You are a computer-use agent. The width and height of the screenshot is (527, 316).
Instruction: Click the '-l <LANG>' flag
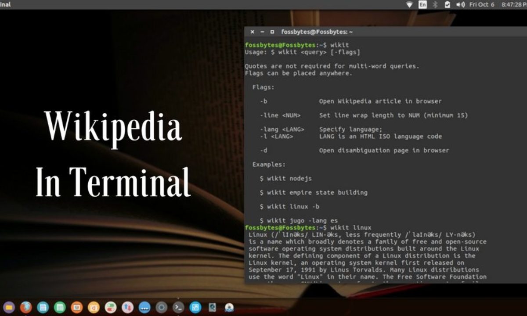[x=277, y=136]
